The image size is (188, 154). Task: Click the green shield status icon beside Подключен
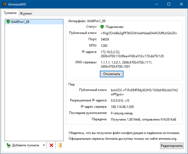(x=102, y=27)
